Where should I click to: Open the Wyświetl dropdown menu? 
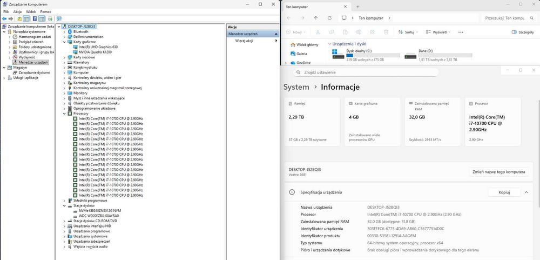tap(438, 32)
